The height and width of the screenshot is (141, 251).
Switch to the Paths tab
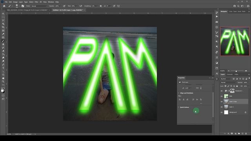pos(236,74)
